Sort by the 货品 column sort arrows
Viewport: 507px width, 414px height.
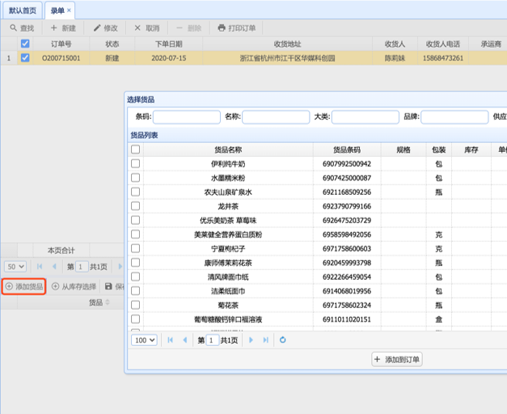[108, 302]
